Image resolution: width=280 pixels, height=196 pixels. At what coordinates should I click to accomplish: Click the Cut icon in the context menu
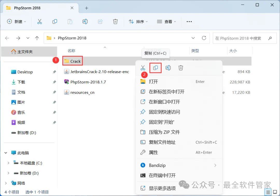(x=143, y=68)
